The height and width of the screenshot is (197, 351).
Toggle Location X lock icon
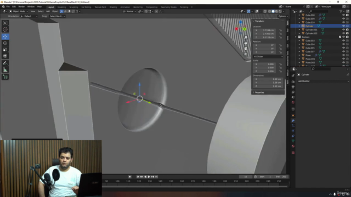point(280,30)
